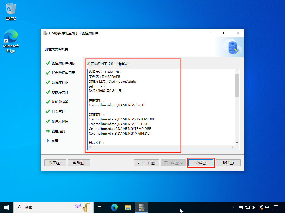Click the green check beside 口令管理

coord(48,111)
